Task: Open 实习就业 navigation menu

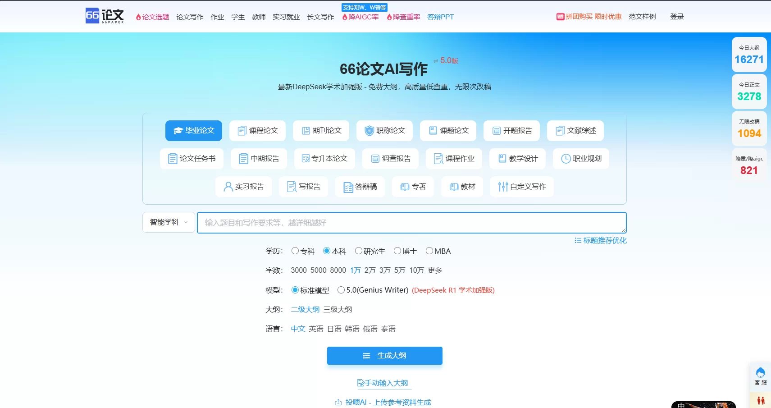Action: pos(286,17)
